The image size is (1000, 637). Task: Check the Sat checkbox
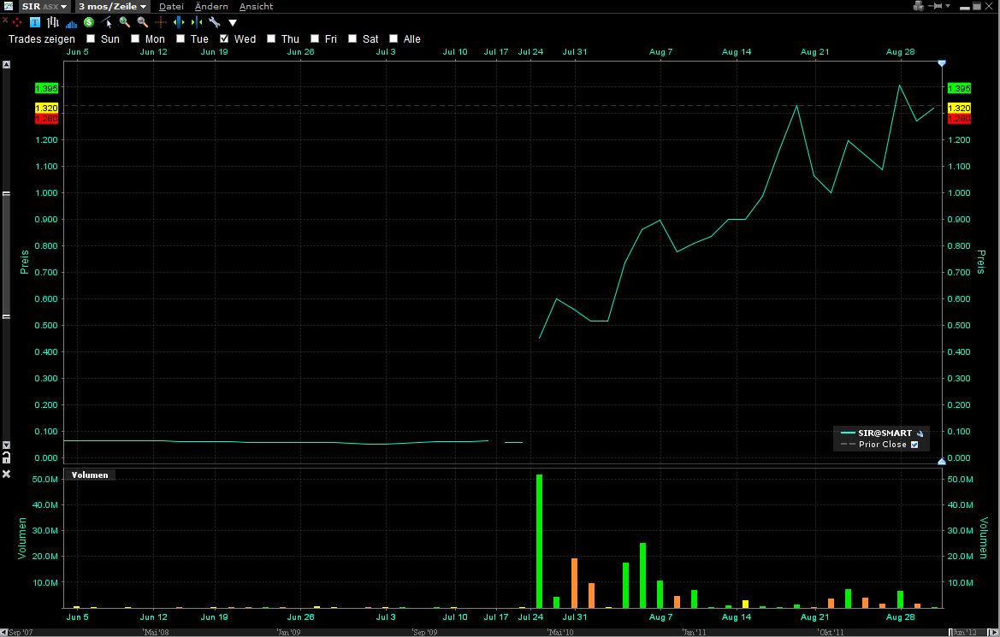(352, 38)
